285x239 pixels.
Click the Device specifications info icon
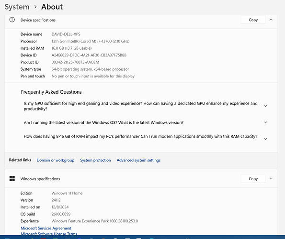point(12,20)
